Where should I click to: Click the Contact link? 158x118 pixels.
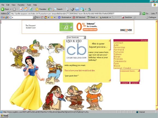click(x=118, y=43)
